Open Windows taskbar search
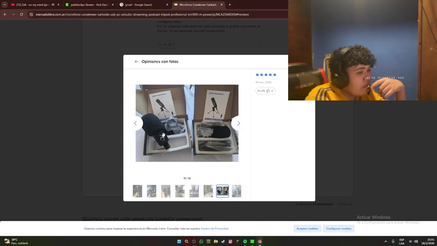 click(186, 241)
